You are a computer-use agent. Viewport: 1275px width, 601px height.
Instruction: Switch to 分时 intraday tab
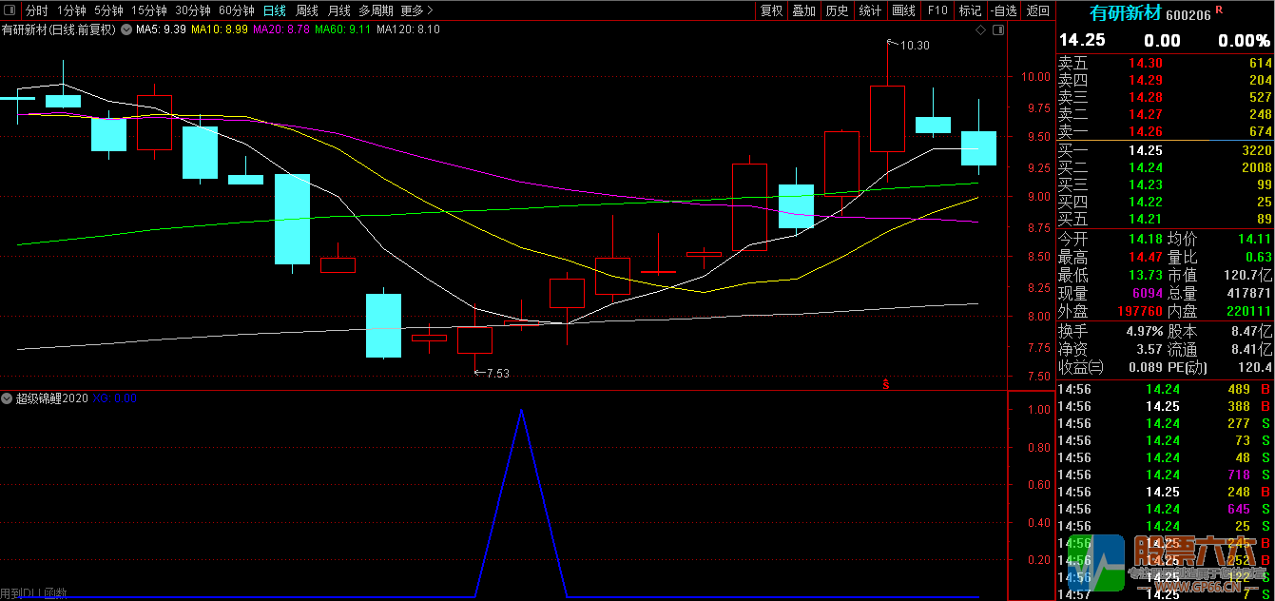[36, 10]
